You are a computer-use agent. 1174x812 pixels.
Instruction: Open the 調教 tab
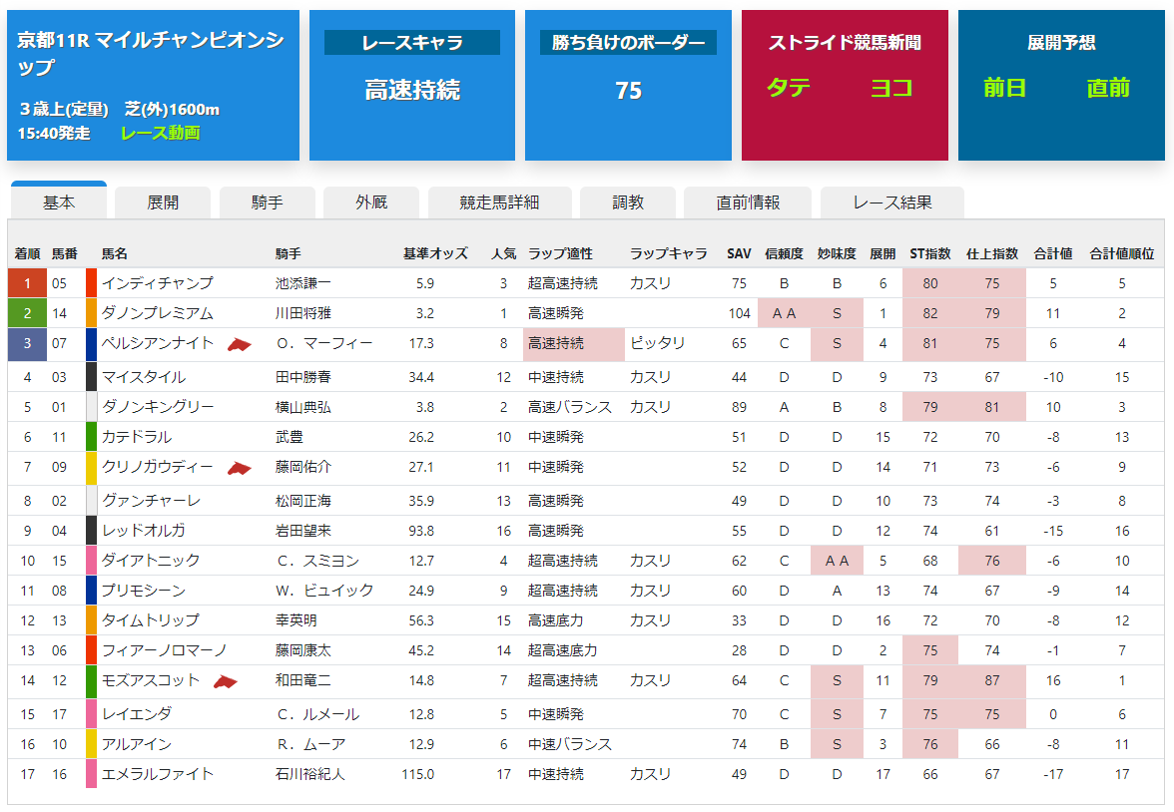point(627,203)
